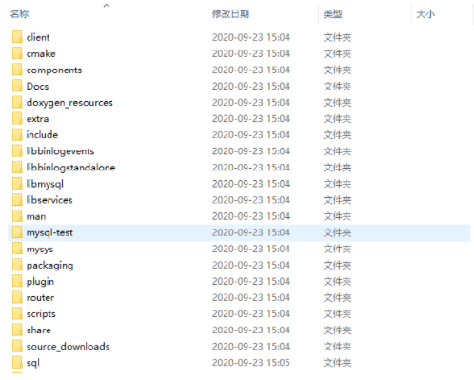Select the libmysql folder name
Viewport: 474px width, 380px height.
pos(45,184)
